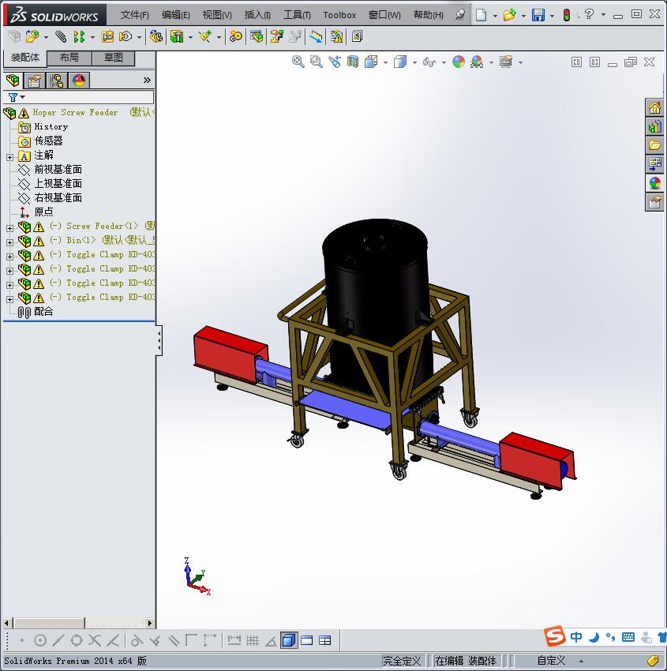Click the Linear Component Pattern icon
Viewport: 667px width, 671px height.
click(79, 37)
